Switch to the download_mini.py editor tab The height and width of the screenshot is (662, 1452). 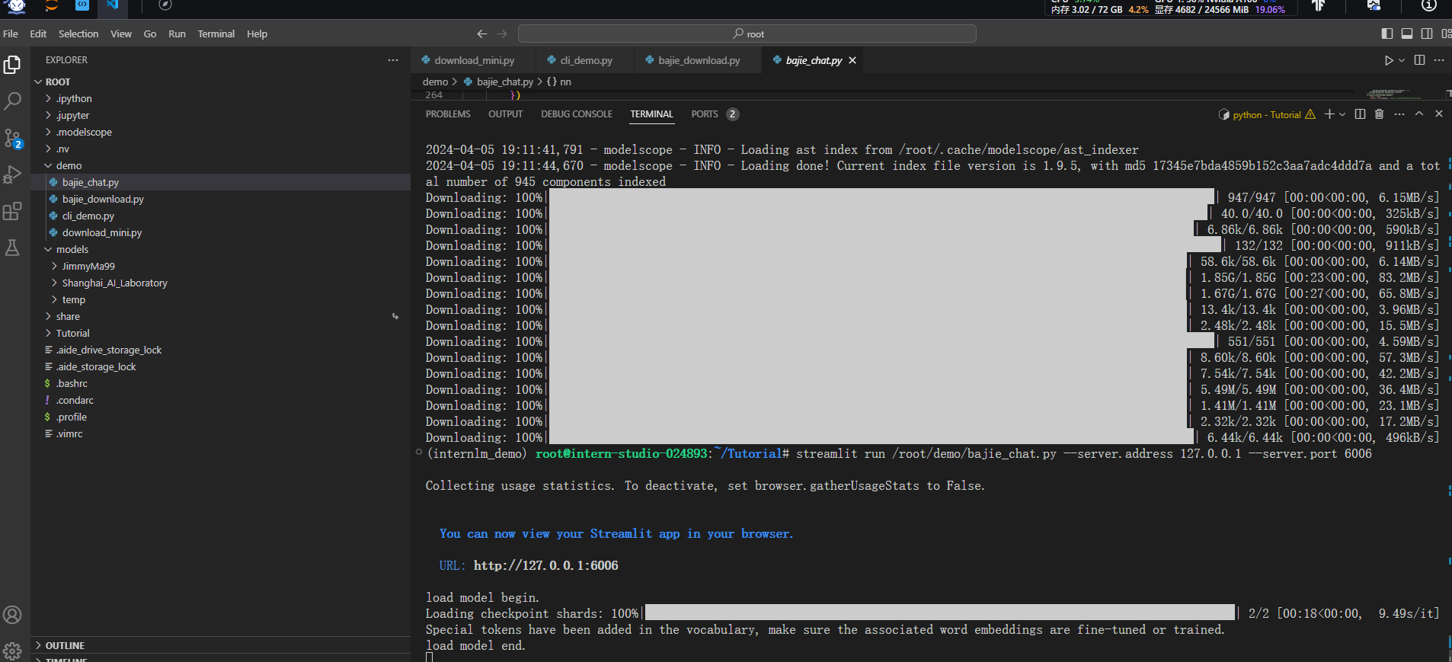474,60
